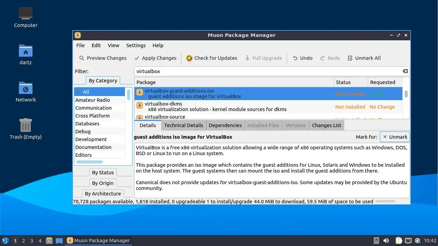Click Apply Changes toolbar button

[155, 58]
